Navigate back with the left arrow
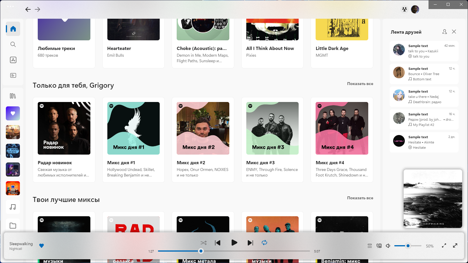 coord(28,9)
